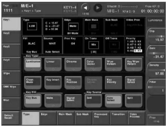Click the timecode 01:00:00:00 display
Image resolution: width=166 pixels, height=126 pixels.
152,11
